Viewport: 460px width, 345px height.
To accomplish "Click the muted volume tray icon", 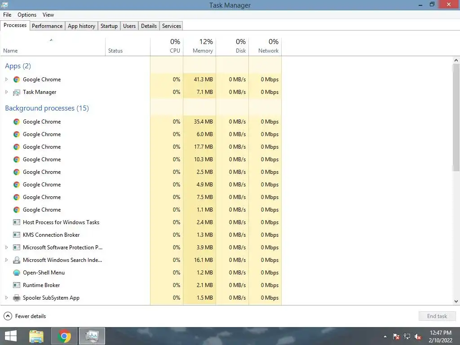I will click(418, 336).
